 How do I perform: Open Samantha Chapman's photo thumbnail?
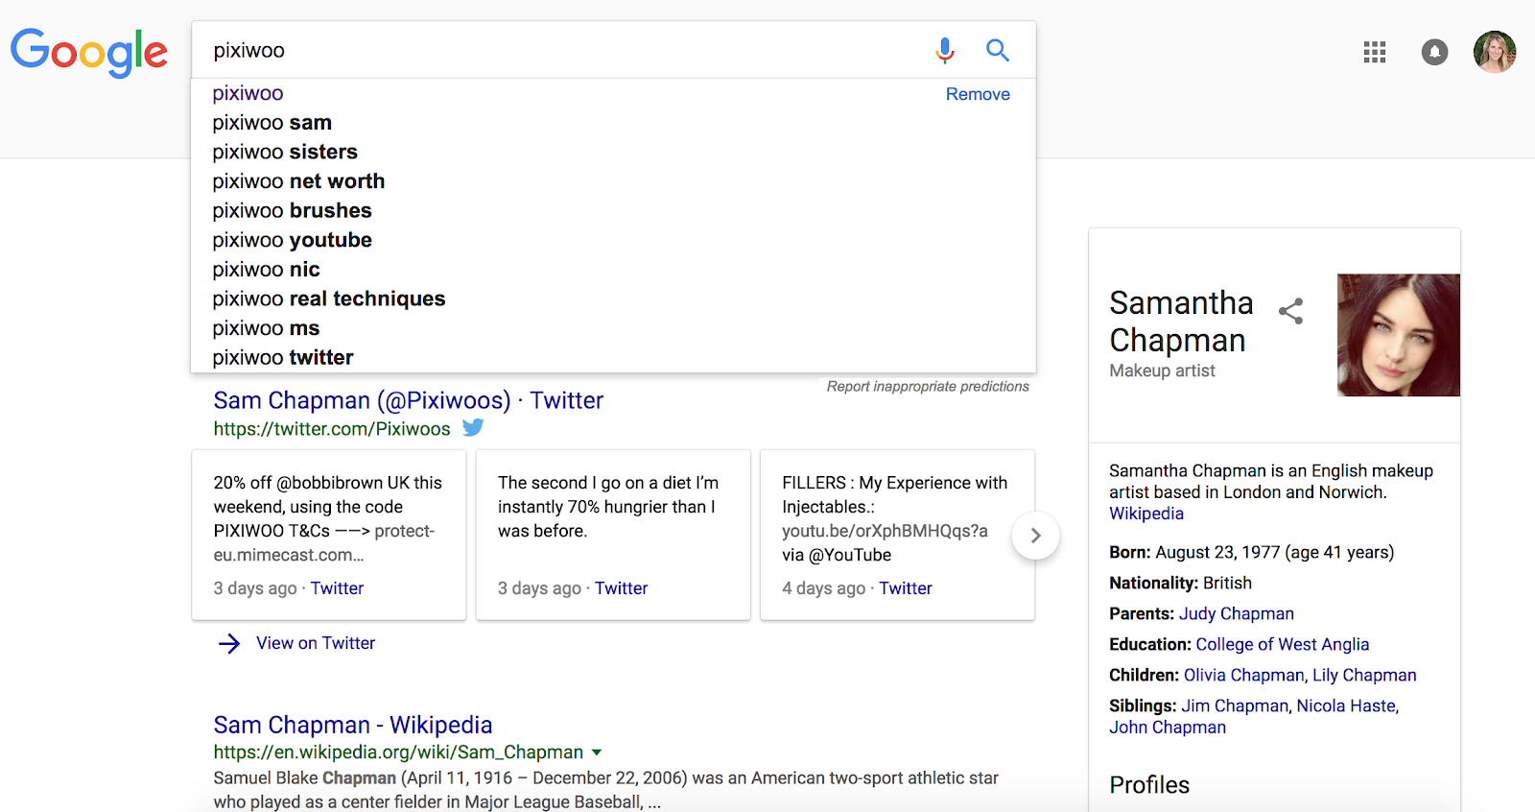(x=1399, y=335)
